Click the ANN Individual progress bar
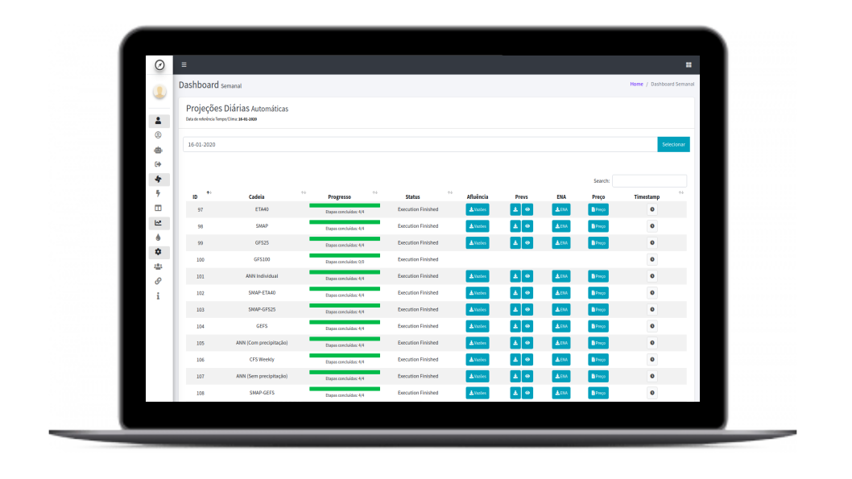 click(345, 272)
